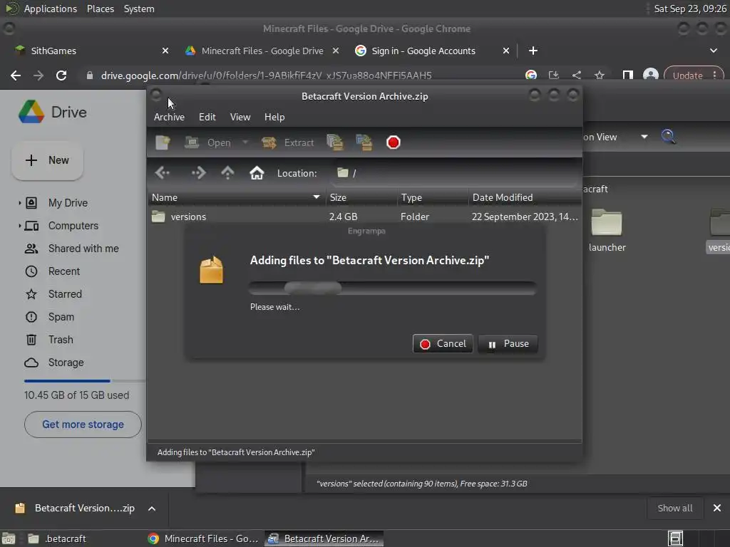Image resolution: width=730 pixels, height=547 pixels.
Task: Open Starred in Drive sidebar
Action: click(x=65, y=294)
